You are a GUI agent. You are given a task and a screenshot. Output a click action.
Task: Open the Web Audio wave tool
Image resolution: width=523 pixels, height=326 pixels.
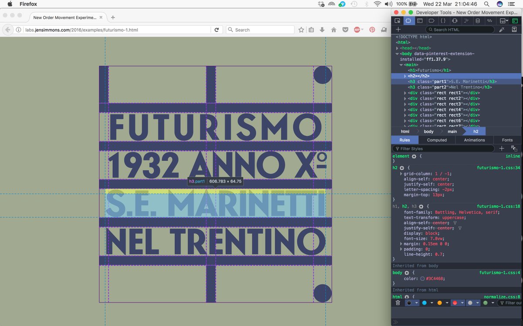click(x=489, y=21)
